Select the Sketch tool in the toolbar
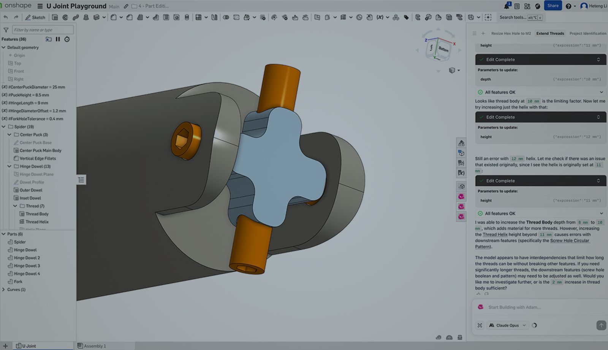This screenshot has height=350, width=608. (x=35, y=17)
